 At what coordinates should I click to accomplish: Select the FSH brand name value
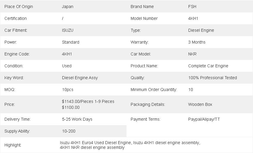(192, 7)
